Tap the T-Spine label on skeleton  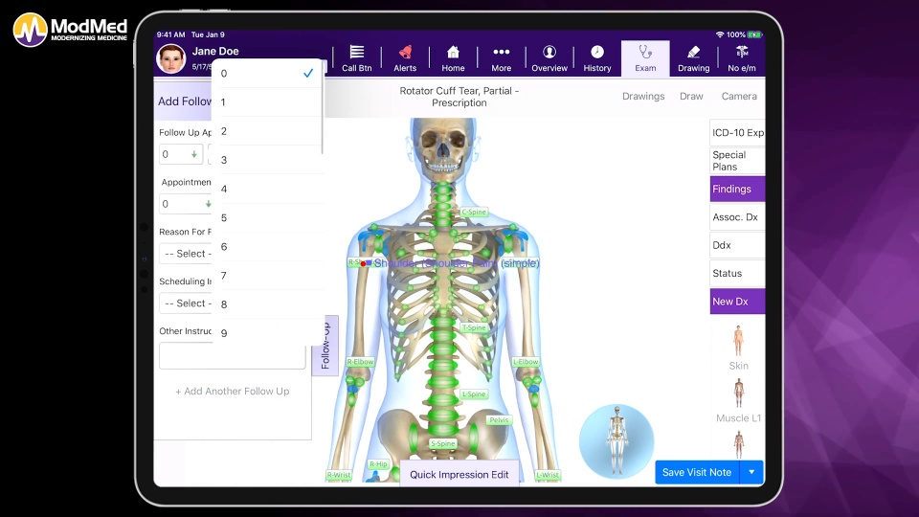tap(474, 327)
